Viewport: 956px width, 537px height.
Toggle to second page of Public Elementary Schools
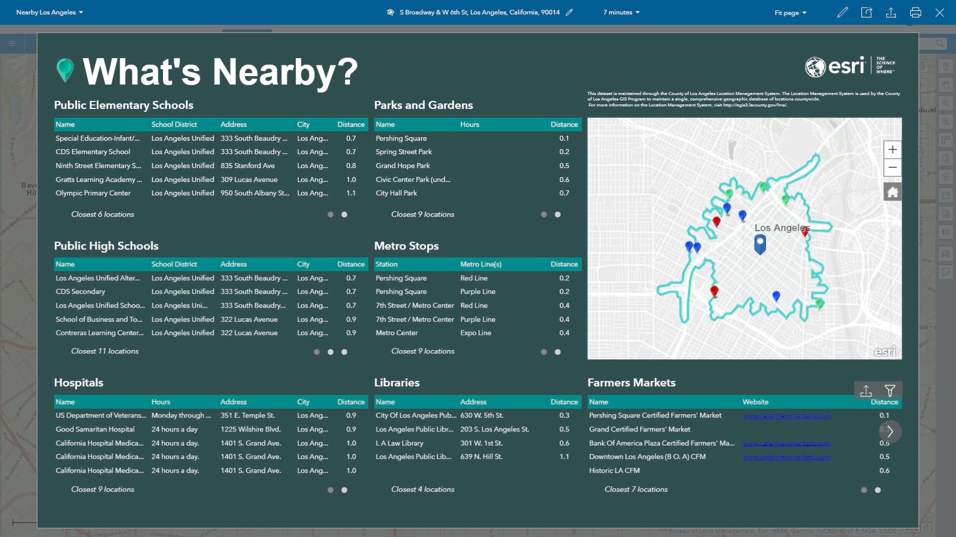[x=344, y=214]
